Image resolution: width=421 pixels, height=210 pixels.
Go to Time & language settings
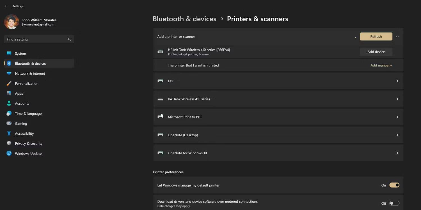[28, 113]
